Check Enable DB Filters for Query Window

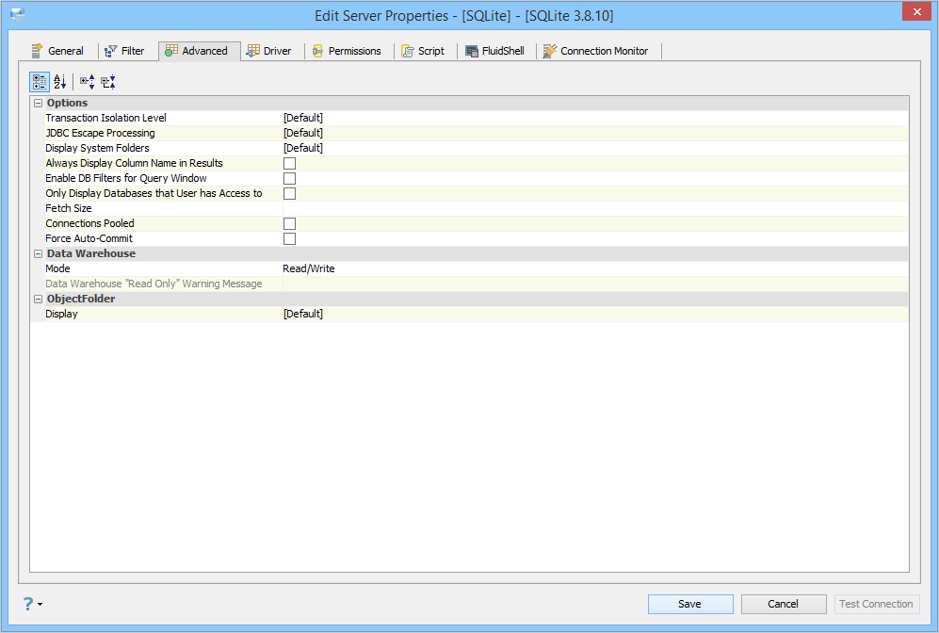point(290,178)
